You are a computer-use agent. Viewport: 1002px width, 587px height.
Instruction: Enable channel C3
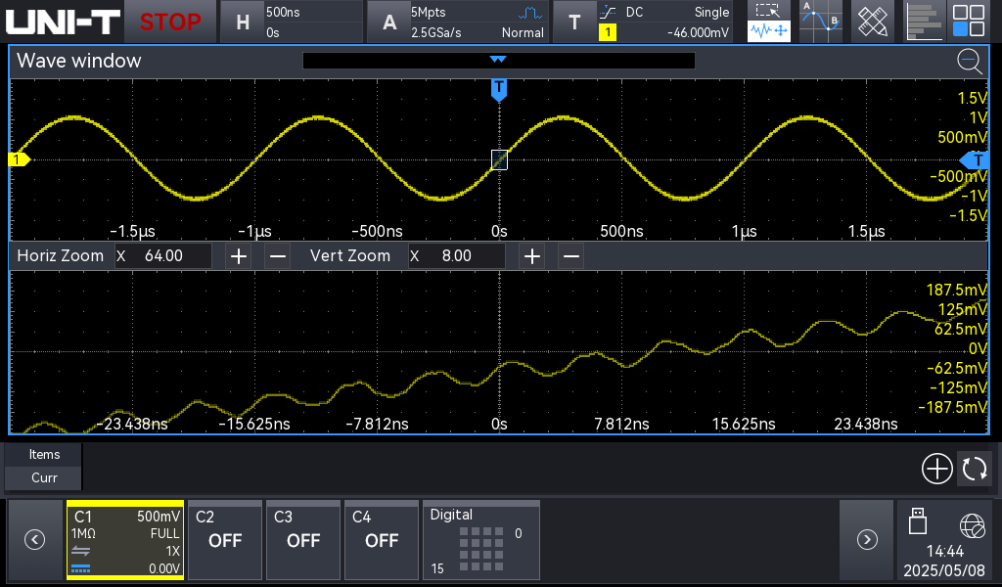click(x=303, y=540)
